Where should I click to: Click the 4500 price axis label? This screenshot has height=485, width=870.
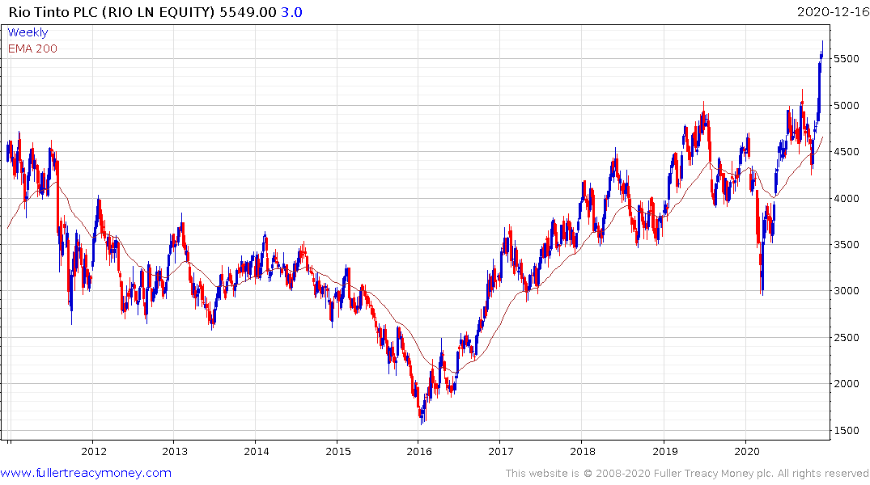point(847,152)
